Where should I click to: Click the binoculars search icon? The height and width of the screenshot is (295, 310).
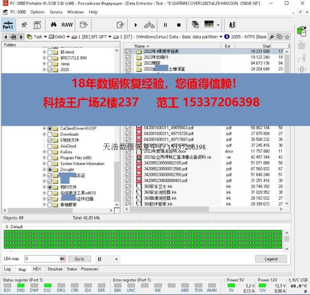pos(54,25)
